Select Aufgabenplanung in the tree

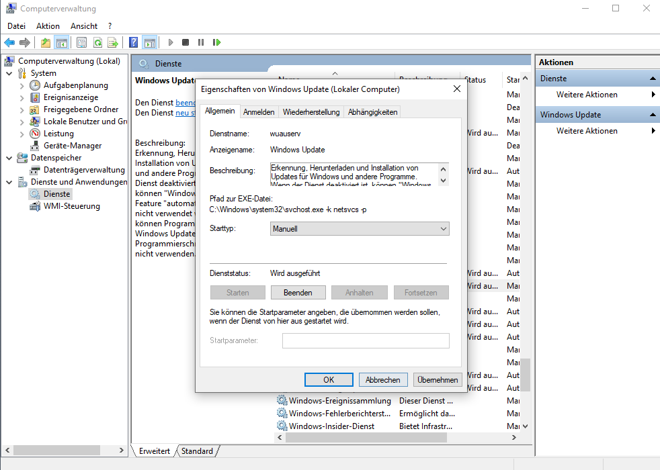click(x=76, y=85)
